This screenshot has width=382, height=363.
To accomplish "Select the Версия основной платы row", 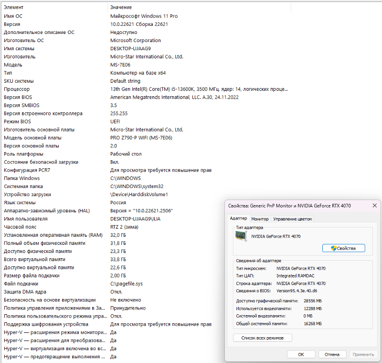I will [x=146, y=146].
